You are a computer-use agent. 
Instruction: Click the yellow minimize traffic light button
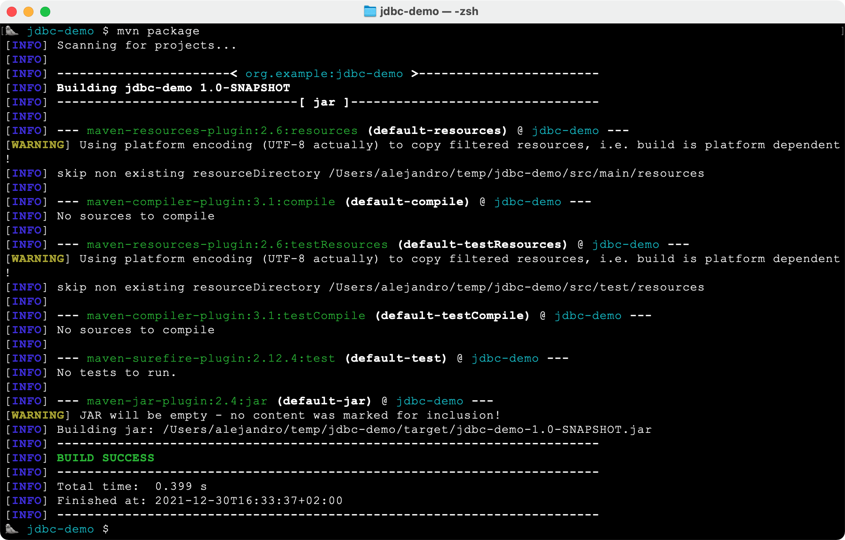click(x=28, y=12)
